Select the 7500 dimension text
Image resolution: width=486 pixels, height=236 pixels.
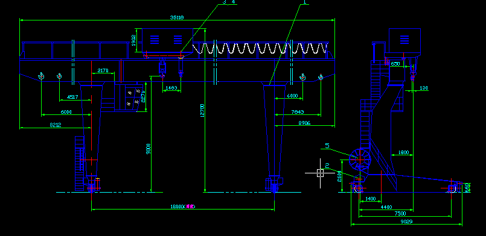[400, 214]
